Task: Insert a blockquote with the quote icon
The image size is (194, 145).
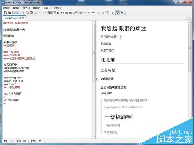Action: tap(58, 13)
